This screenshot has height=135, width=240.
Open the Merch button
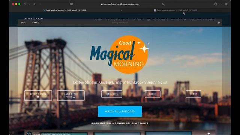[153, 94]
